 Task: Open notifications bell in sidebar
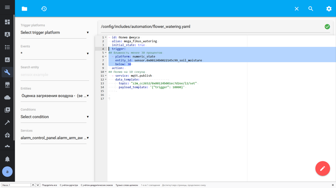point(7,159)
